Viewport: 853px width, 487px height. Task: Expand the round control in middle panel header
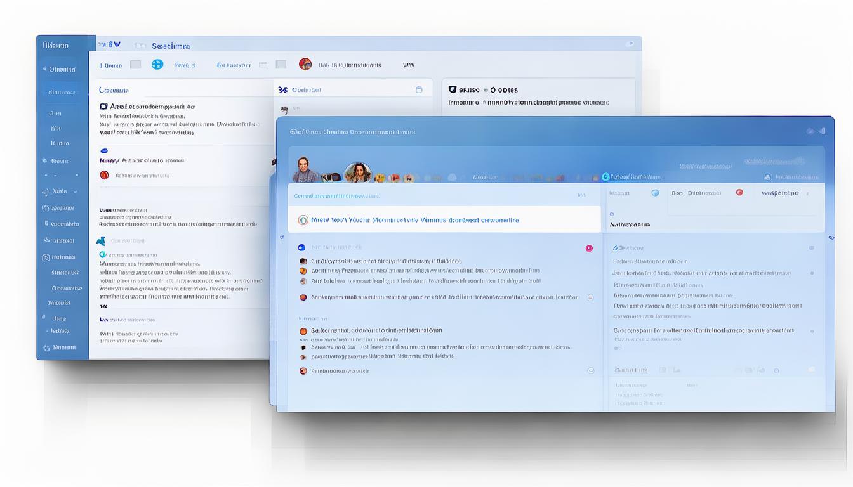[x=419, y=90]
